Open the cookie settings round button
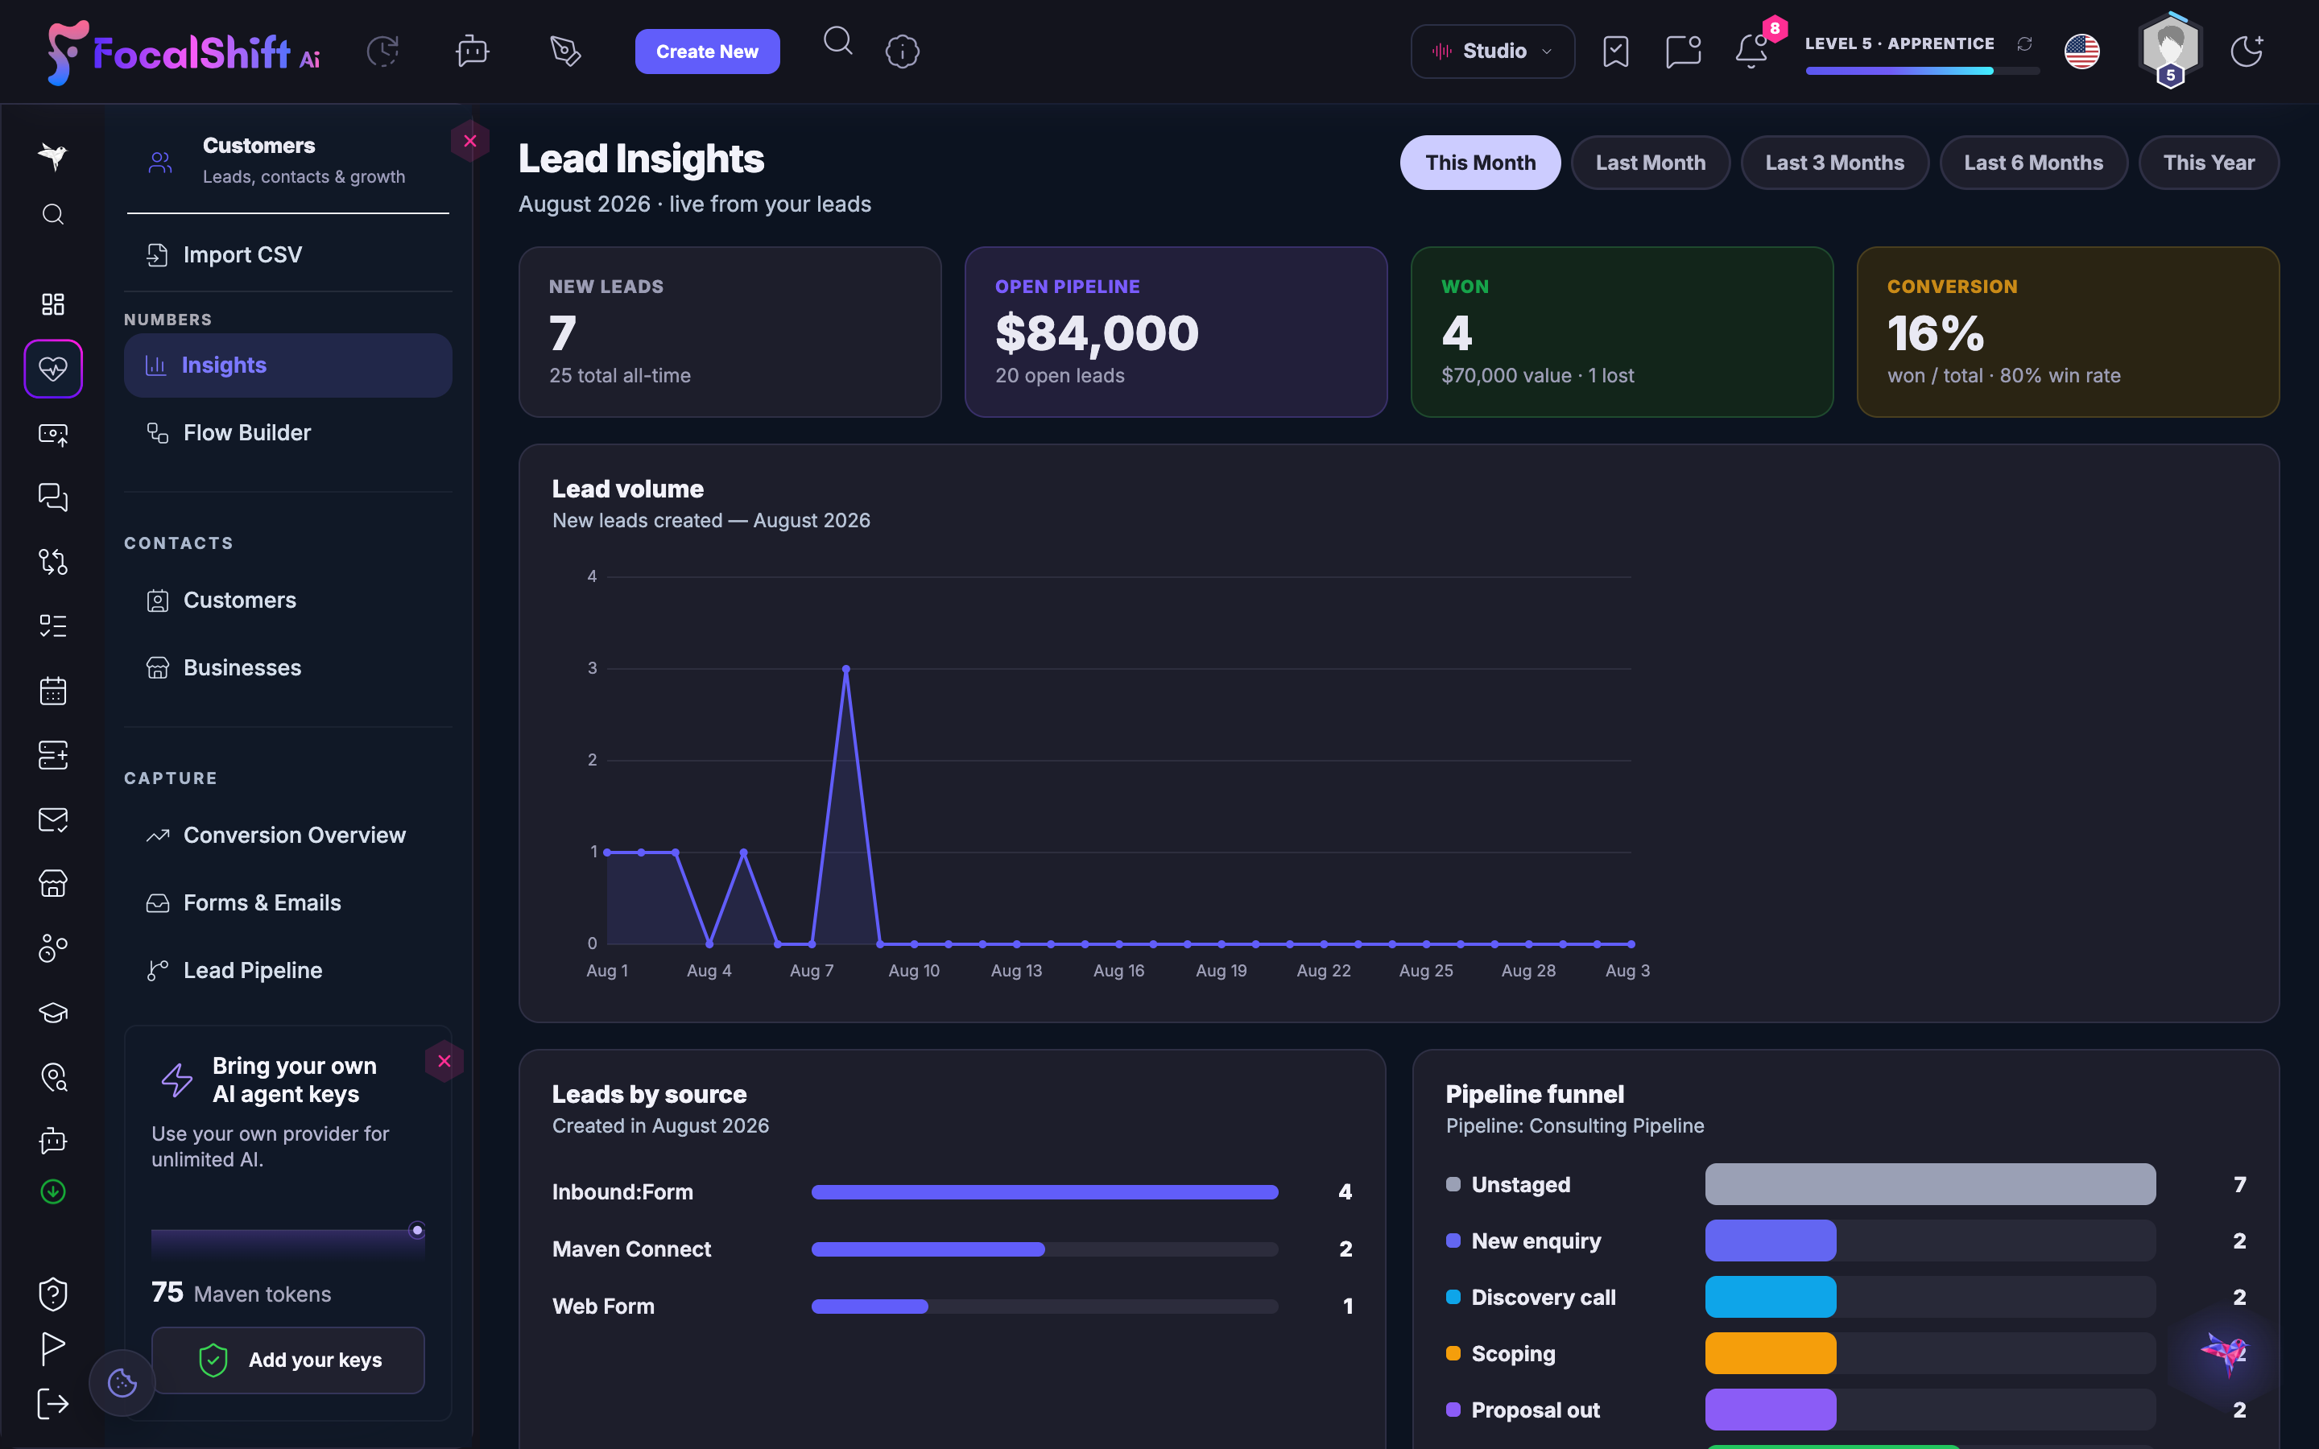This screenshot has height=1449, width=2319. point(122,1383)
